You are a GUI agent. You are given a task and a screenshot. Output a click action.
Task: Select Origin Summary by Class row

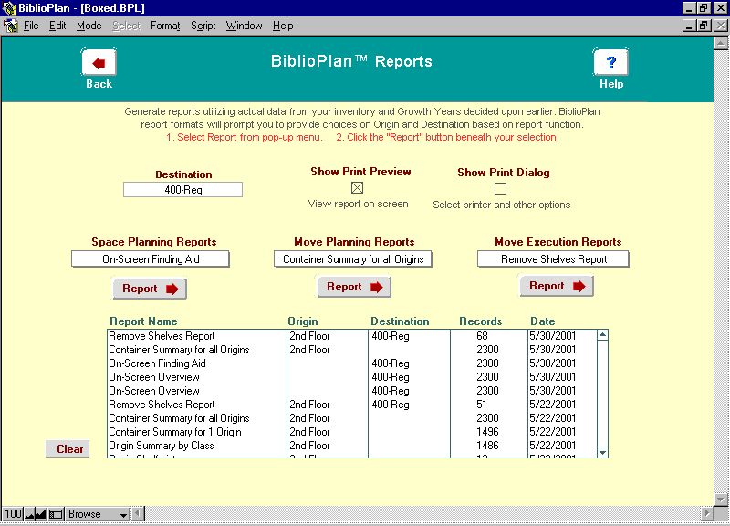[x=352, y=446]
